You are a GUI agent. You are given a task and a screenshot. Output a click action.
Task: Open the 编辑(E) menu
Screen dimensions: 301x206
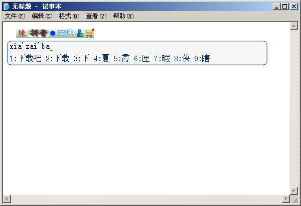42,16
